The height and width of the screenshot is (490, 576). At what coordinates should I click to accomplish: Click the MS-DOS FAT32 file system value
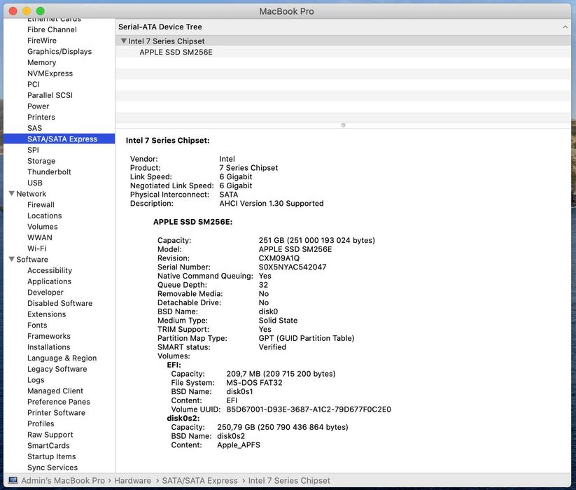(x=254, y=383)
